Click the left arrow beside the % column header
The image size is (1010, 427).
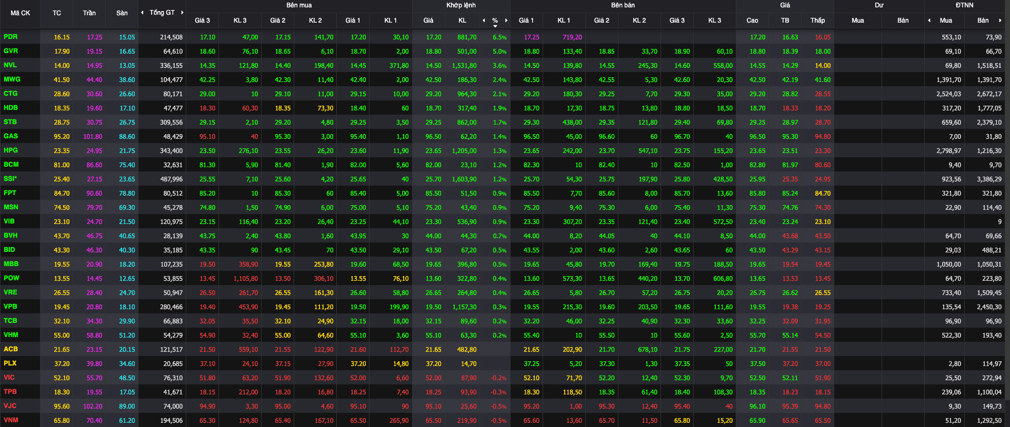[484, 21]
